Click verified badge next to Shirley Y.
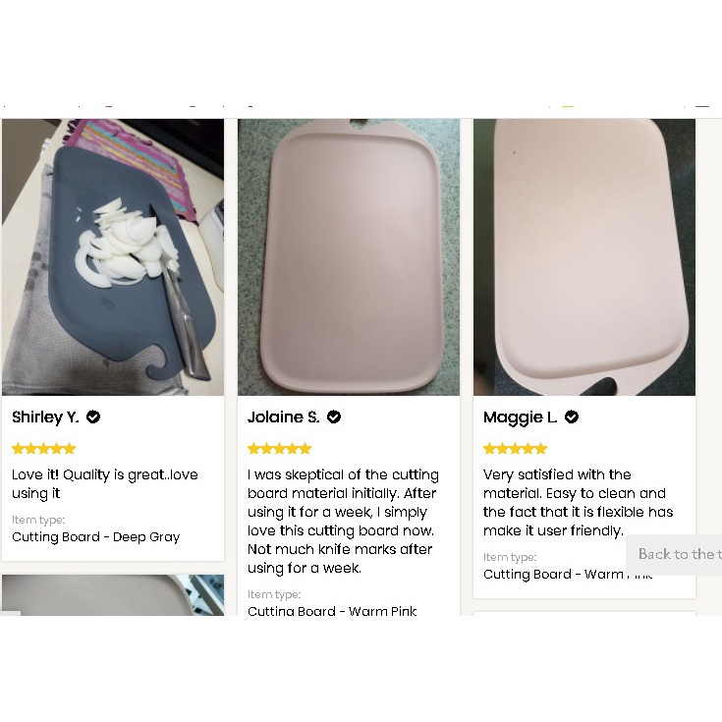This screenshot has height=722, width=722. 93,417
